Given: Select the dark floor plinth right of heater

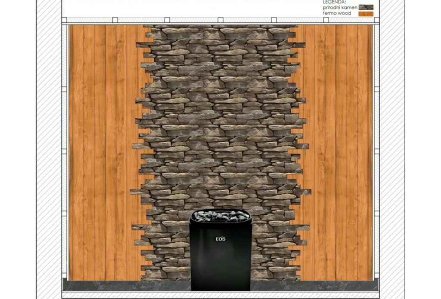Looking at the screenshot, I should 314,286.
